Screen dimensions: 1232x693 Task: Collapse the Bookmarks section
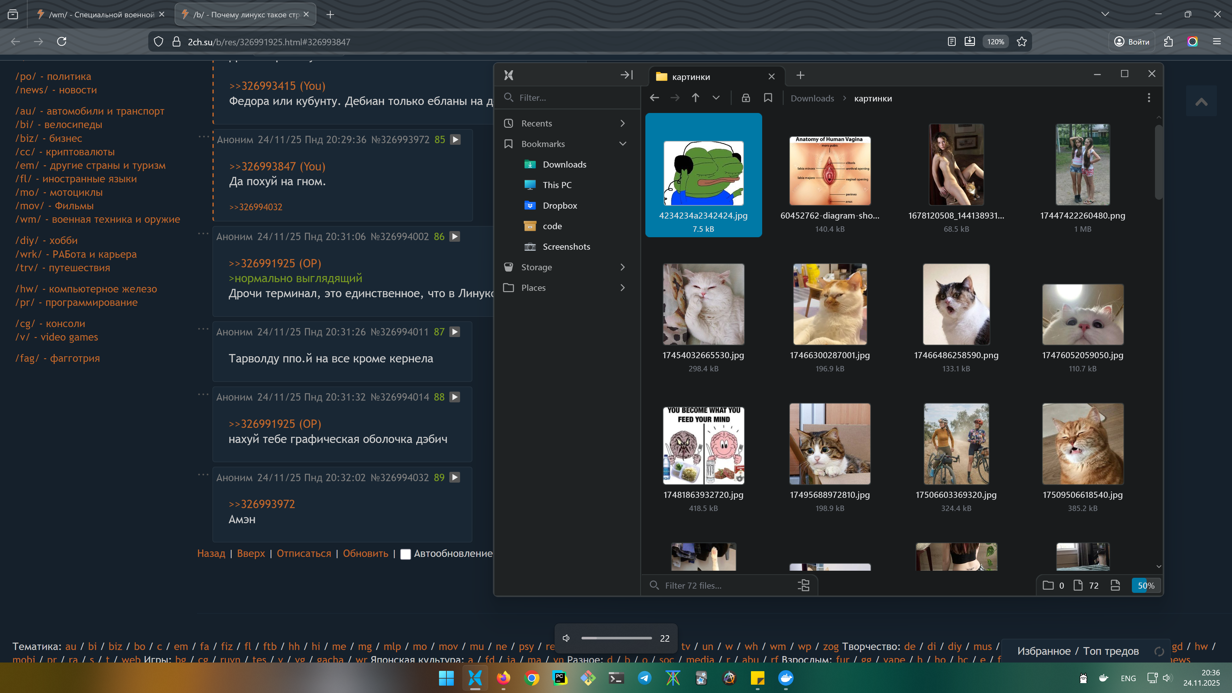click(x=622, y=144)
